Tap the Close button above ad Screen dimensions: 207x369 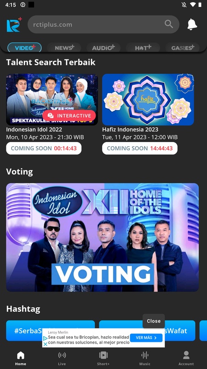click(x=154, y=321)
